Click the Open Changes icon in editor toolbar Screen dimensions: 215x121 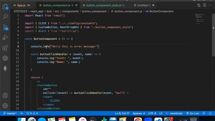pyautogui.click(x=199, y=5)
